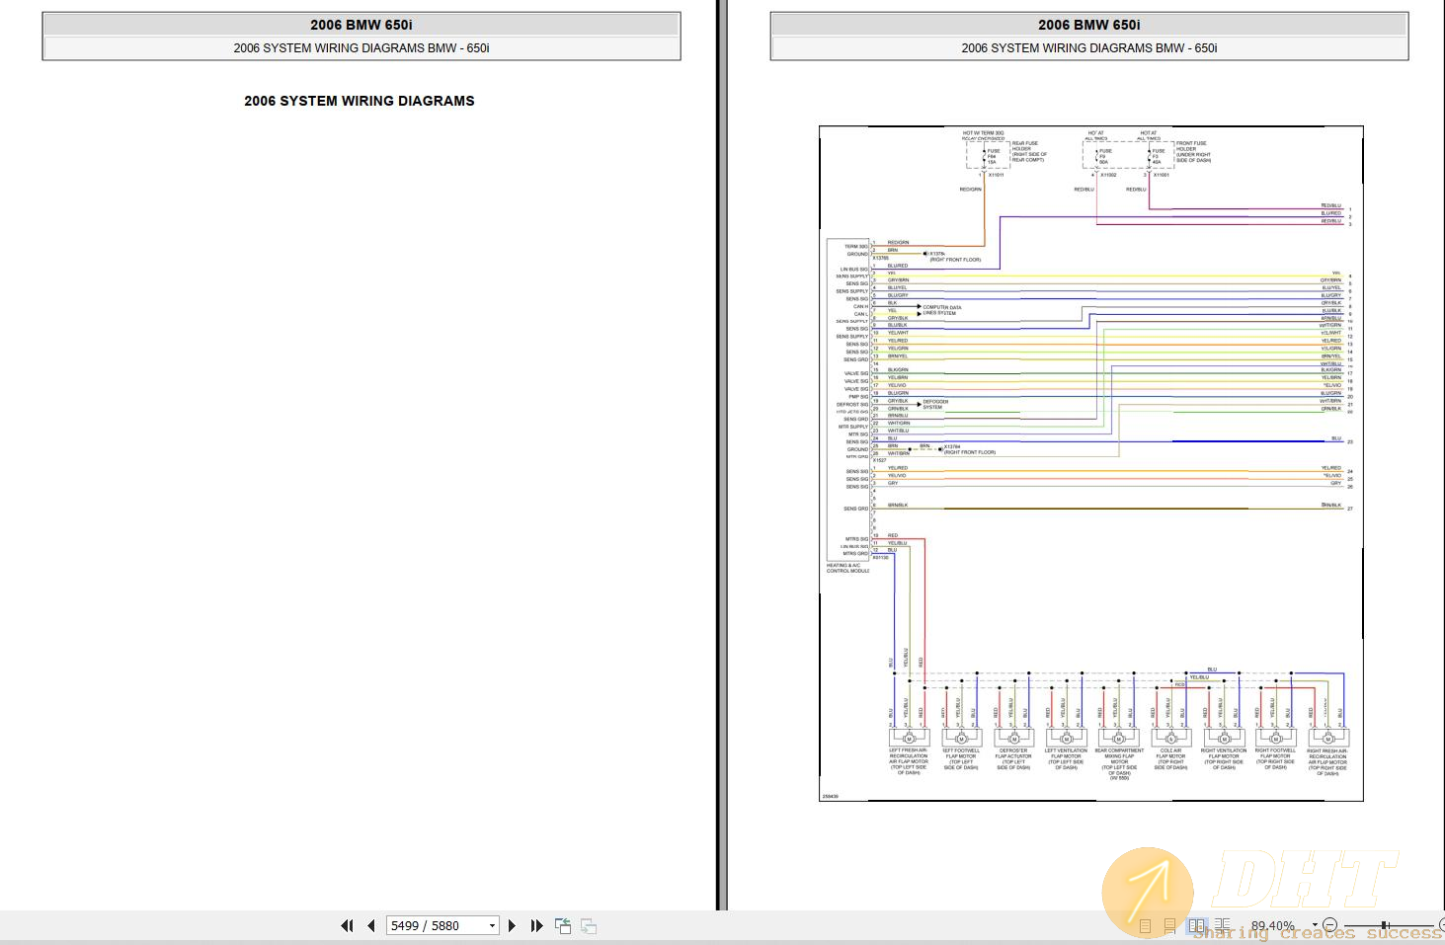This screenshot has width=1445, height=945.
Task: Click the wiring diagram on right page
Action: [x=1091, y=463]
